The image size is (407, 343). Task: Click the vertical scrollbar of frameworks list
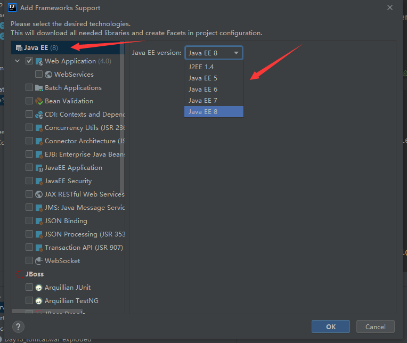122,117
